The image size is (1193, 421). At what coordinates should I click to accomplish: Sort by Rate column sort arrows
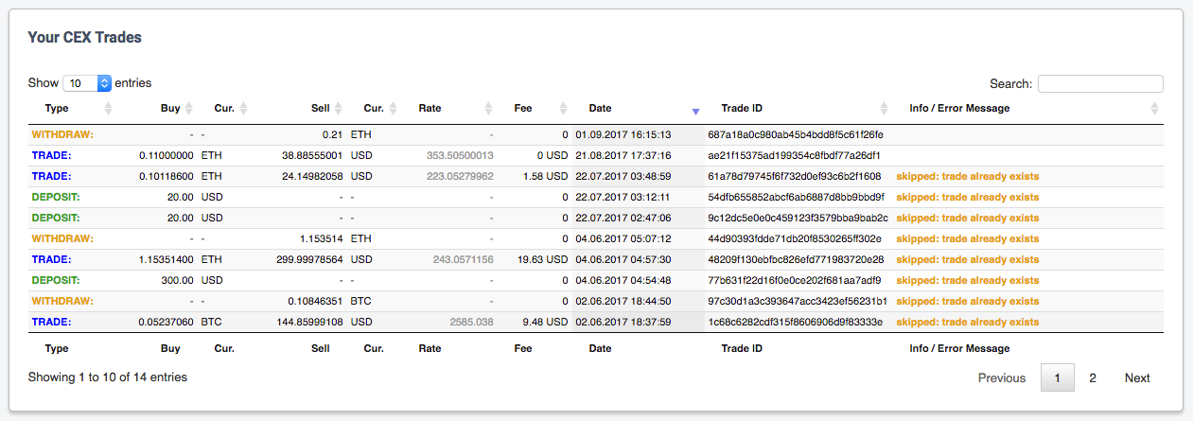(x=489, y=109)
